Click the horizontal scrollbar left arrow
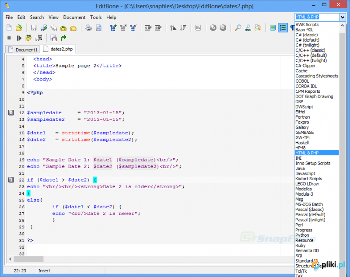 click(x=10, y=259)
